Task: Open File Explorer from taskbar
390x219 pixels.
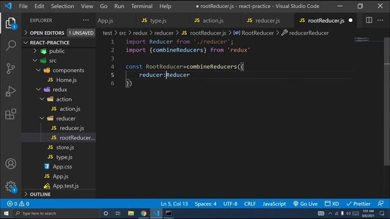Action: click(131, 214)
